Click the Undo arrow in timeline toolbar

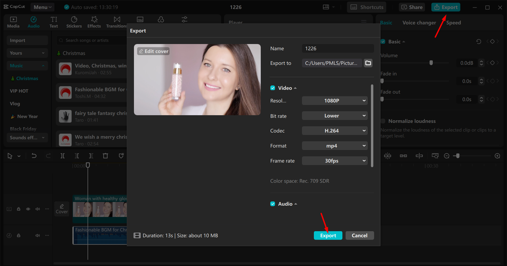point(34,156)
